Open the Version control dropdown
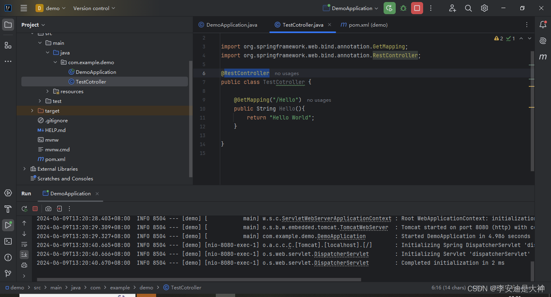This screenshot has width=551, height=297. pos(94,8)
